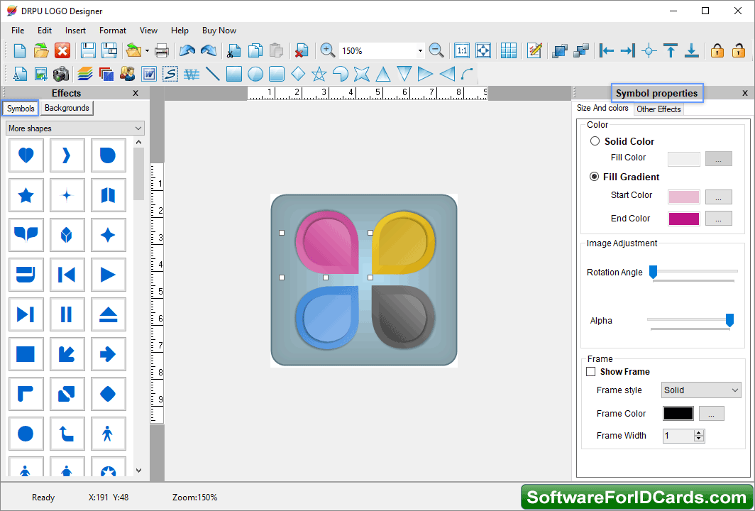Open the Format menu
Screen dimensions: 755x511
click(x=113, y=31)
